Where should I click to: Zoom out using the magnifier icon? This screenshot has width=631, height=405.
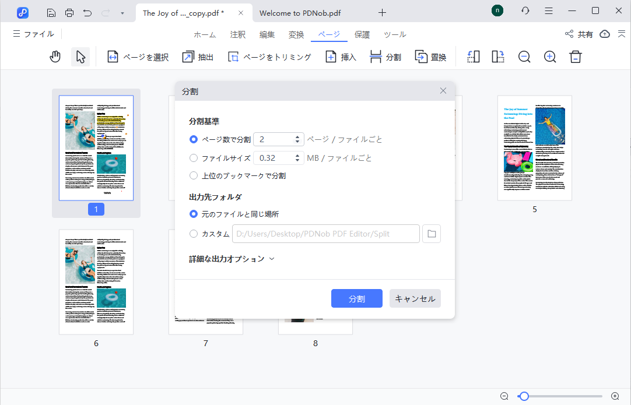coord(524,57)
